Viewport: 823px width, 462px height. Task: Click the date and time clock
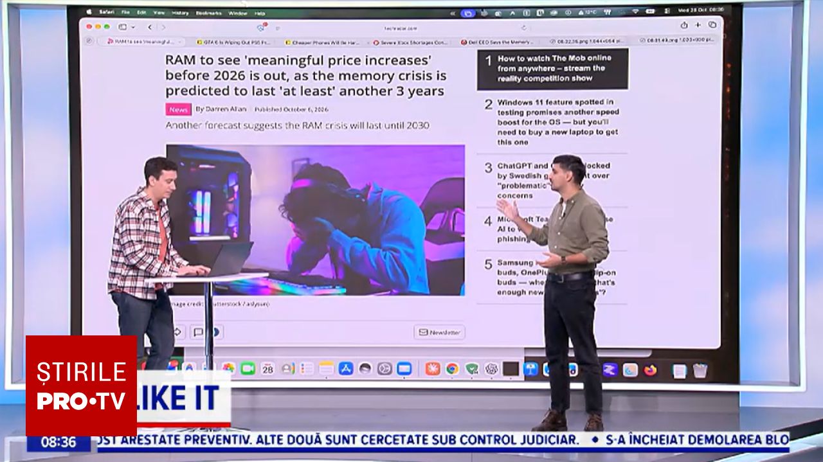[700, 9]
